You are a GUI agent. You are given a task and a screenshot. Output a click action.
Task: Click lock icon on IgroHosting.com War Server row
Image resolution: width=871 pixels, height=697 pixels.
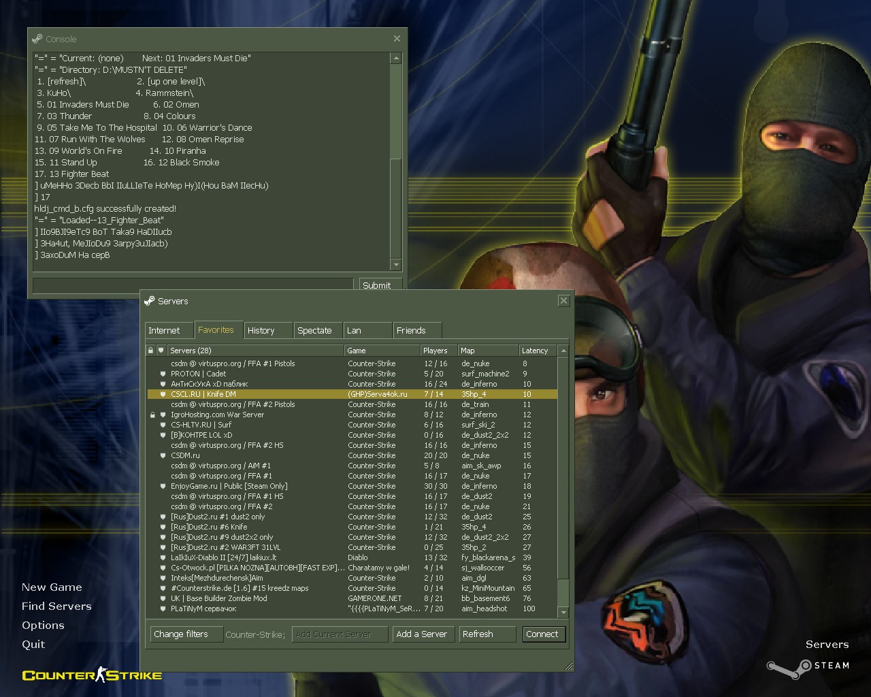click(x=152, y=415)
